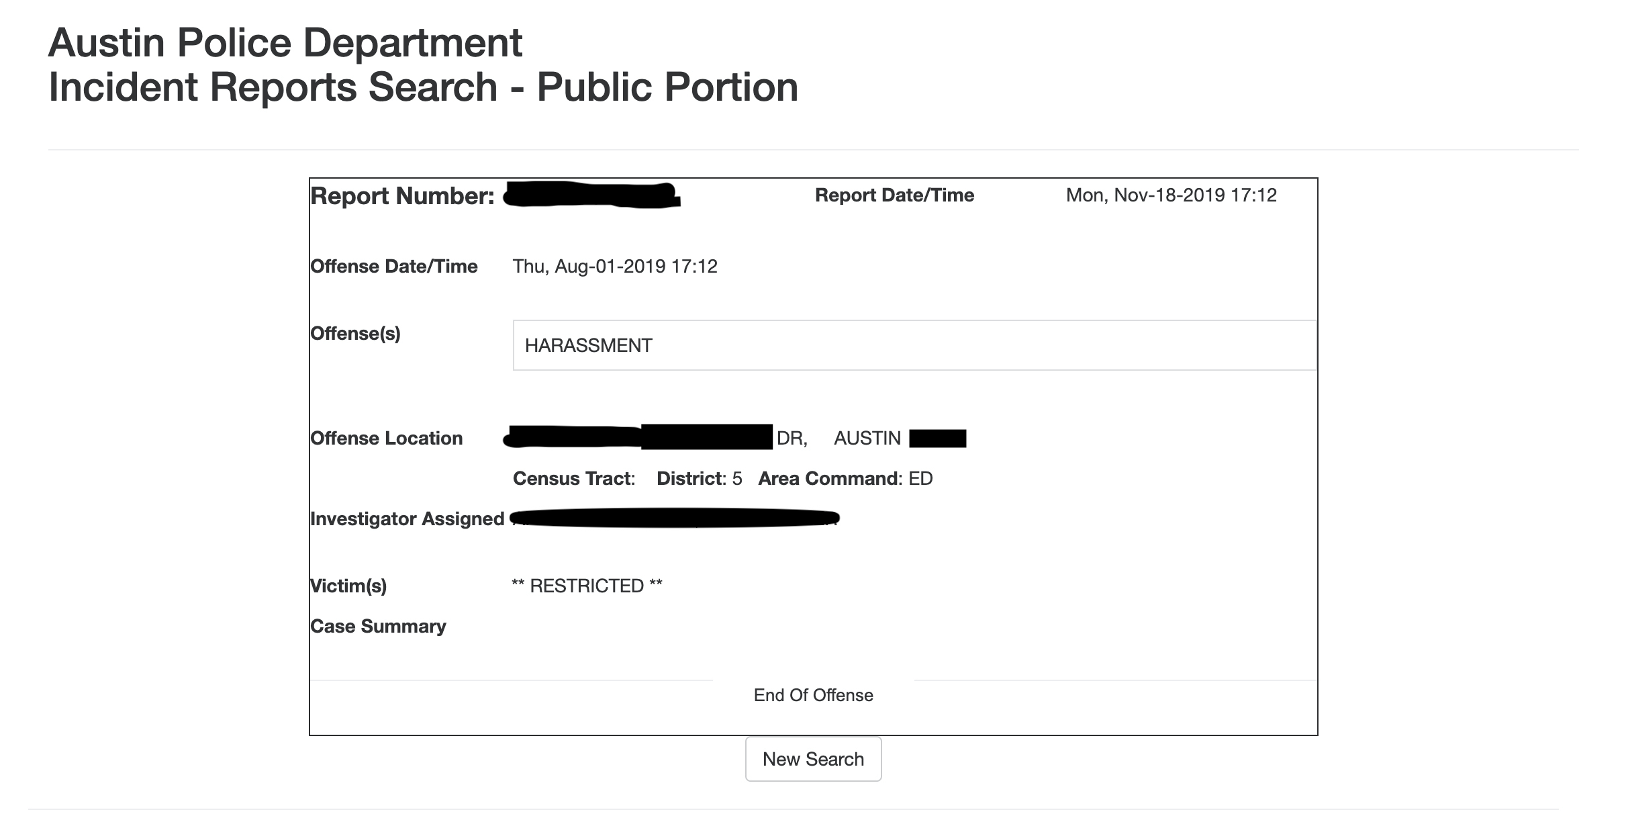Click the Report Date/Time label
Screen dimensions: 1626x814
pyautogui.click(x=894, y=195)
